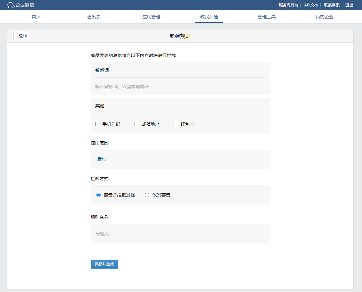Switch to the 通讯录 tab

[94, 17]
